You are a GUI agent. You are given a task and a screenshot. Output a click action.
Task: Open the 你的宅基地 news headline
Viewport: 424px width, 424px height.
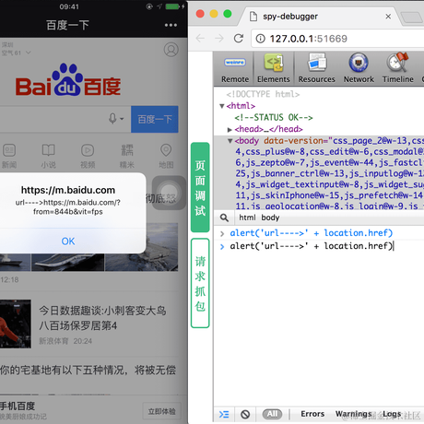click(88, 370)
